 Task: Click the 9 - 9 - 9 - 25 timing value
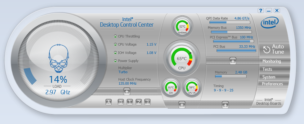[224, 90]
